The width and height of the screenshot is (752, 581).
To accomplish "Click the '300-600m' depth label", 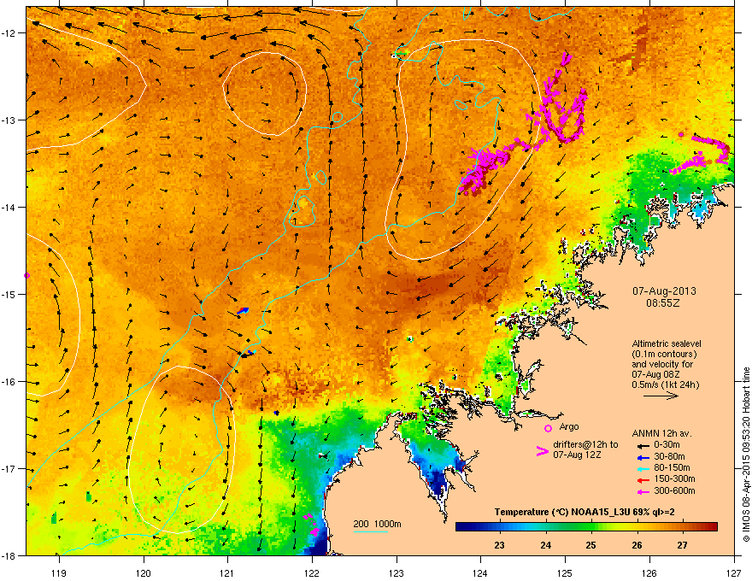I will point(674,491).
